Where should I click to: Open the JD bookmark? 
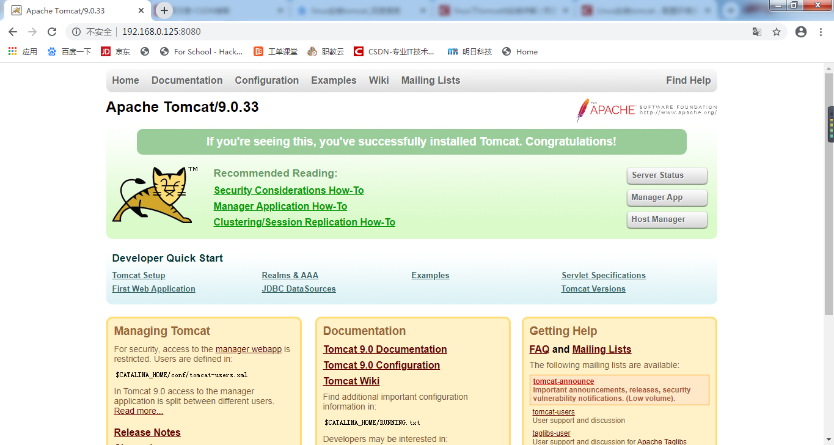pyautogui.click(x=115, y=51)
